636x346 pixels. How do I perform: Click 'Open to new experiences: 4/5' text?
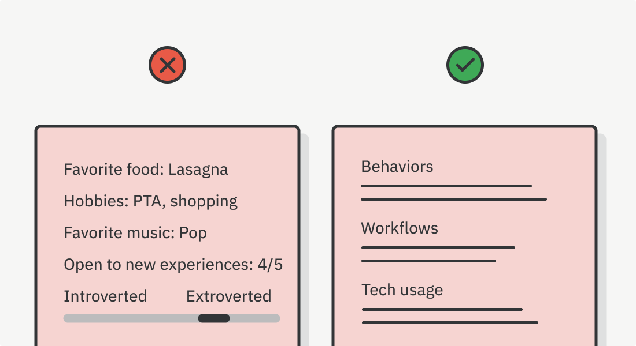click(x=173, y=265)
